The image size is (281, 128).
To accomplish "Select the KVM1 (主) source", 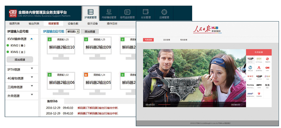I will 18,52.
